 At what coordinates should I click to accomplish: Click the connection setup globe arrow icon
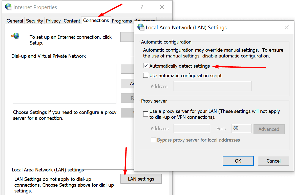click(x=15, y=36)
